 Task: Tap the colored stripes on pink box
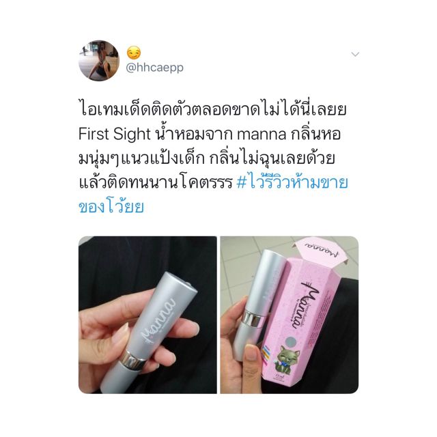point(268,352)
